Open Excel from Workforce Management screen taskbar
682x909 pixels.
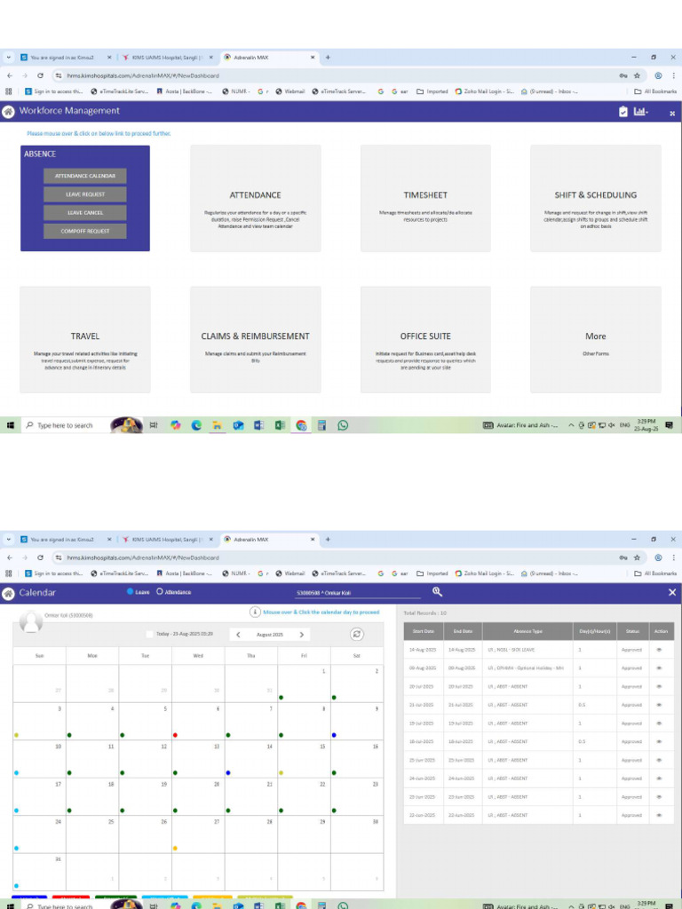pyautogui.click(x=280, y=425)
